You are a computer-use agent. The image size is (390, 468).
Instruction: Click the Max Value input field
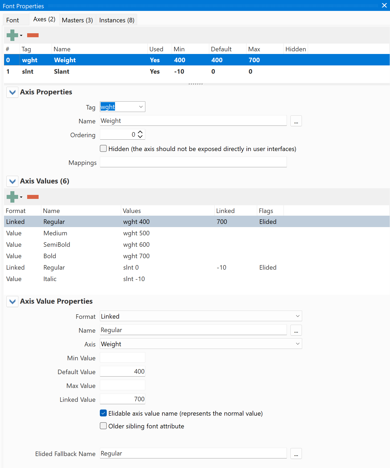[x=122, y=385]
